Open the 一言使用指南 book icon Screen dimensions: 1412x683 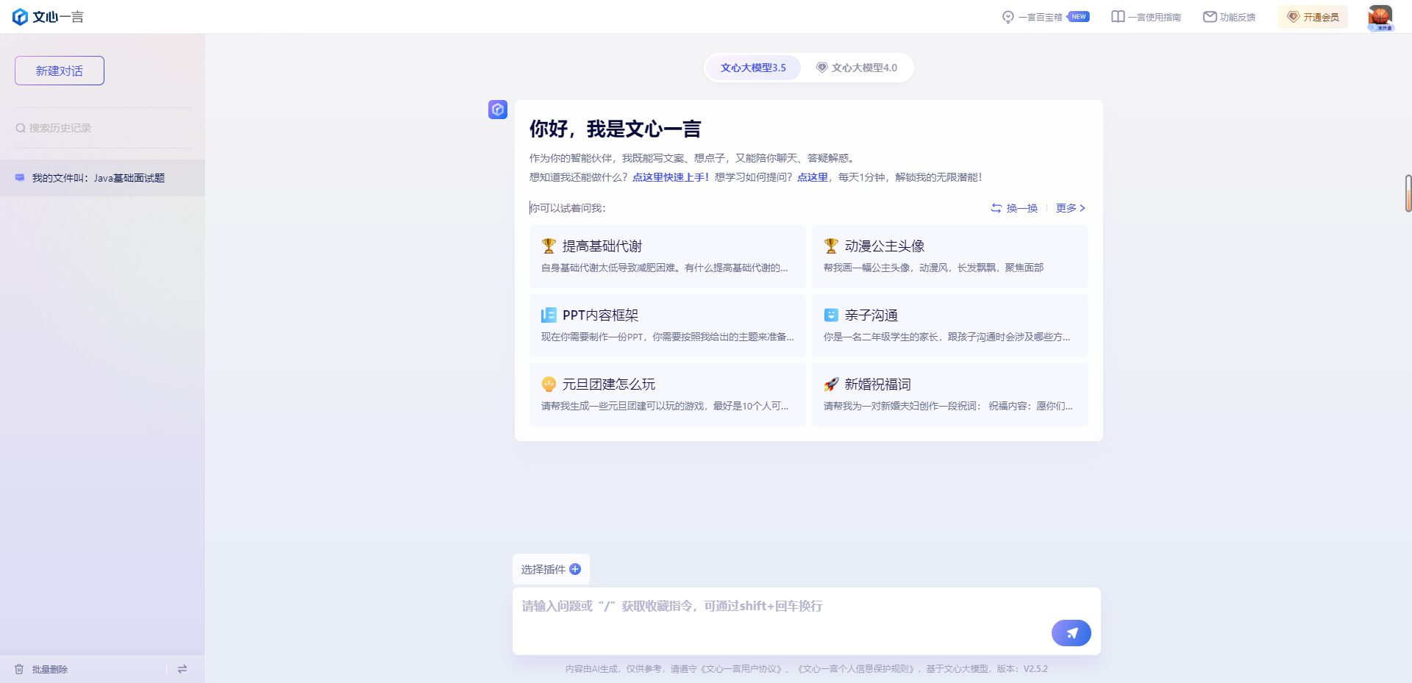click(1118, 17)
